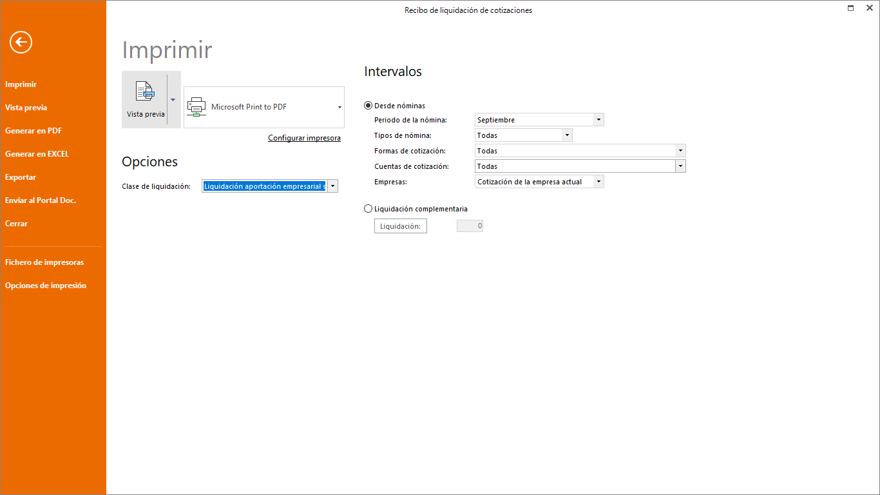
Task: Click the Opciones heading
Action: tap(149, 162)
